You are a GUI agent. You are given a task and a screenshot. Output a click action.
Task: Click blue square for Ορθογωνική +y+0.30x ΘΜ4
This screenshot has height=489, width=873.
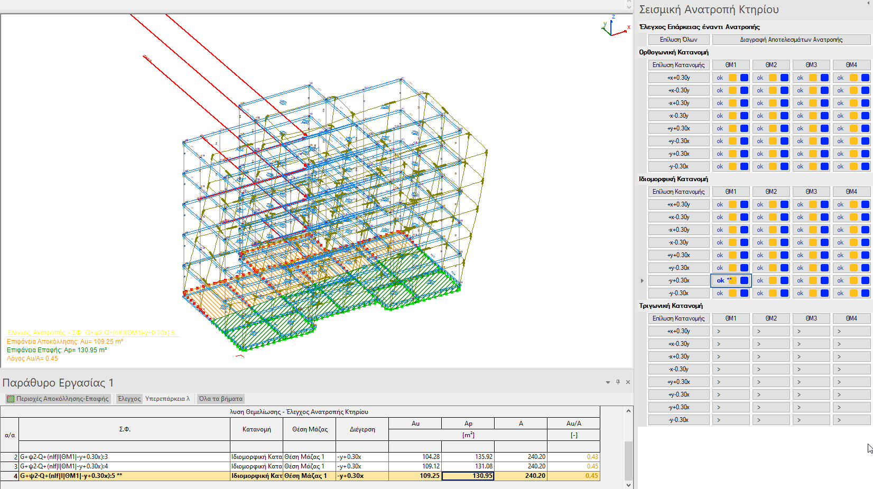click(x=865, y=128)
